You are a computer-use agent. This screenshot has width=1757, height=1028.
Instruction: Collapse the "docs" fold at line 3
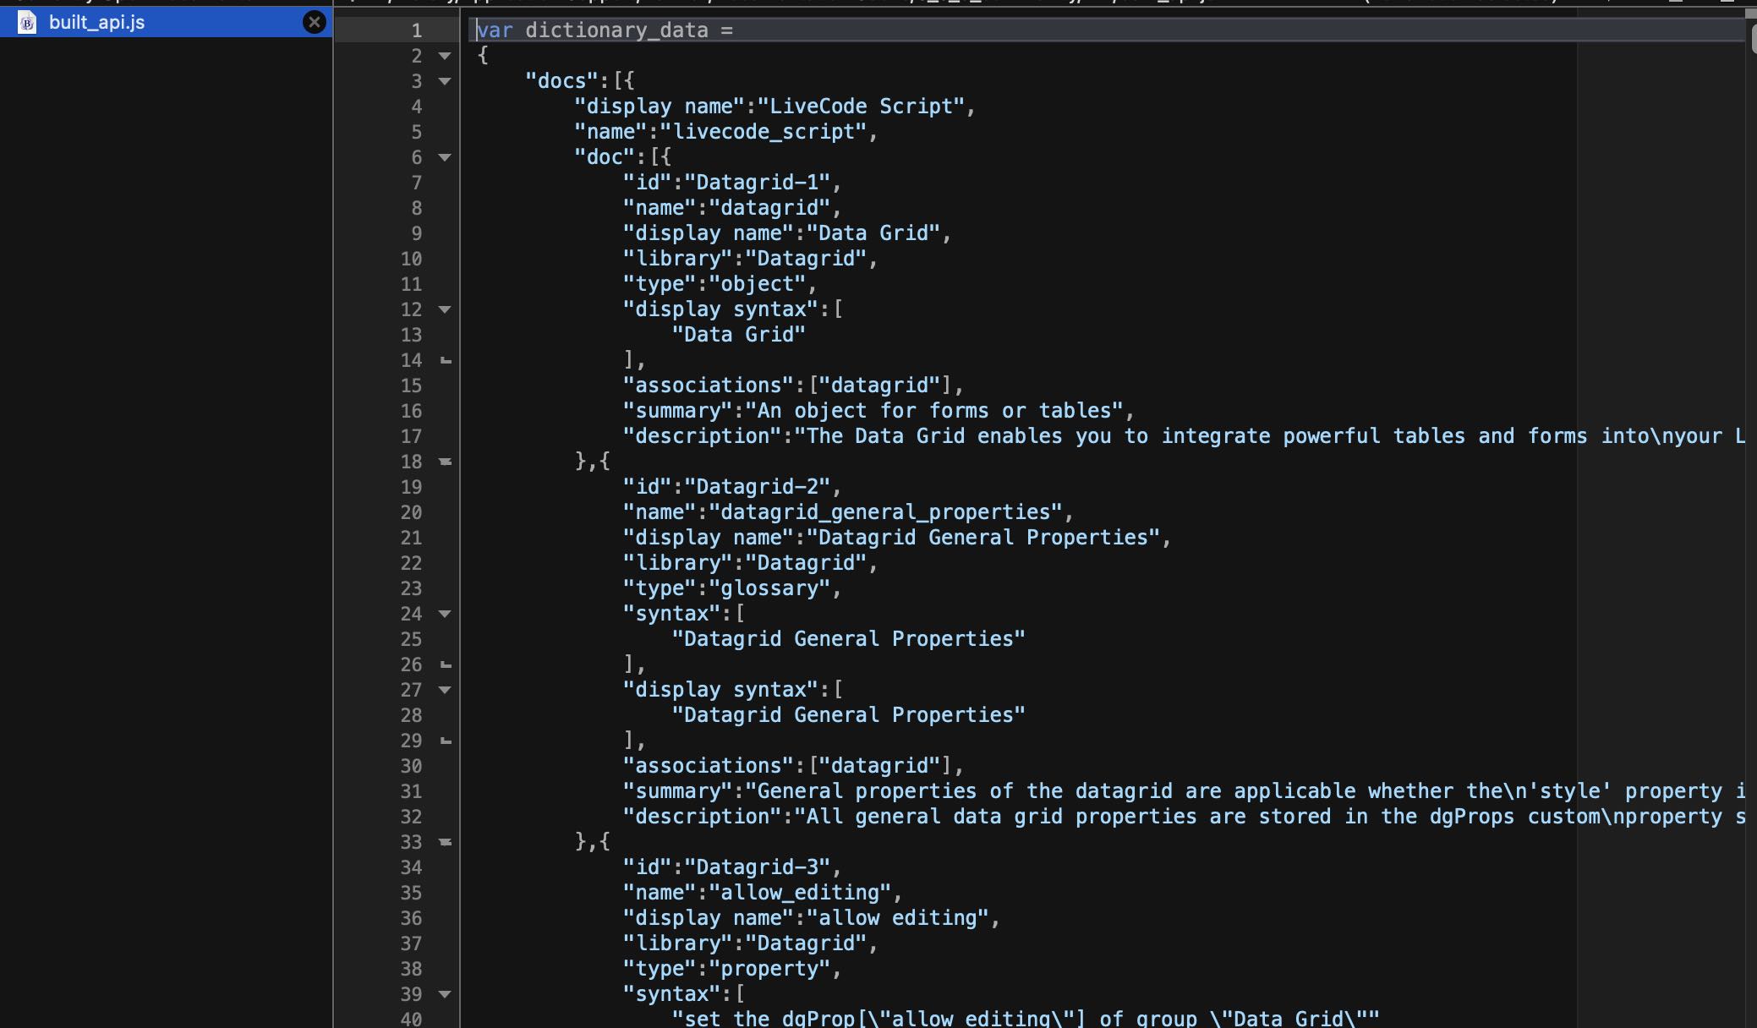coord(445,81)
